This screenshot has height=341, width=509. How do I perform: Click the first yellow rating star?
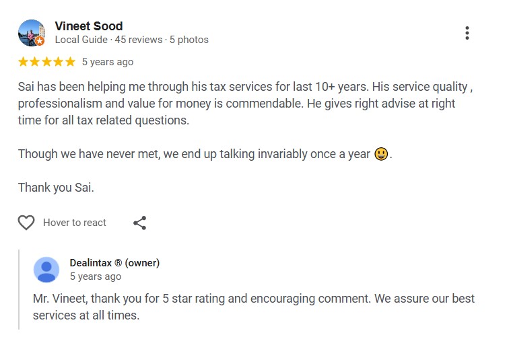point(24,62)
